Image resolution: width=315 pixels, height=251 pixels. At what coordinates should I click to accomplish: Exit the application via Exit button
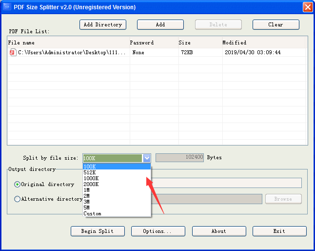point(279,231)
